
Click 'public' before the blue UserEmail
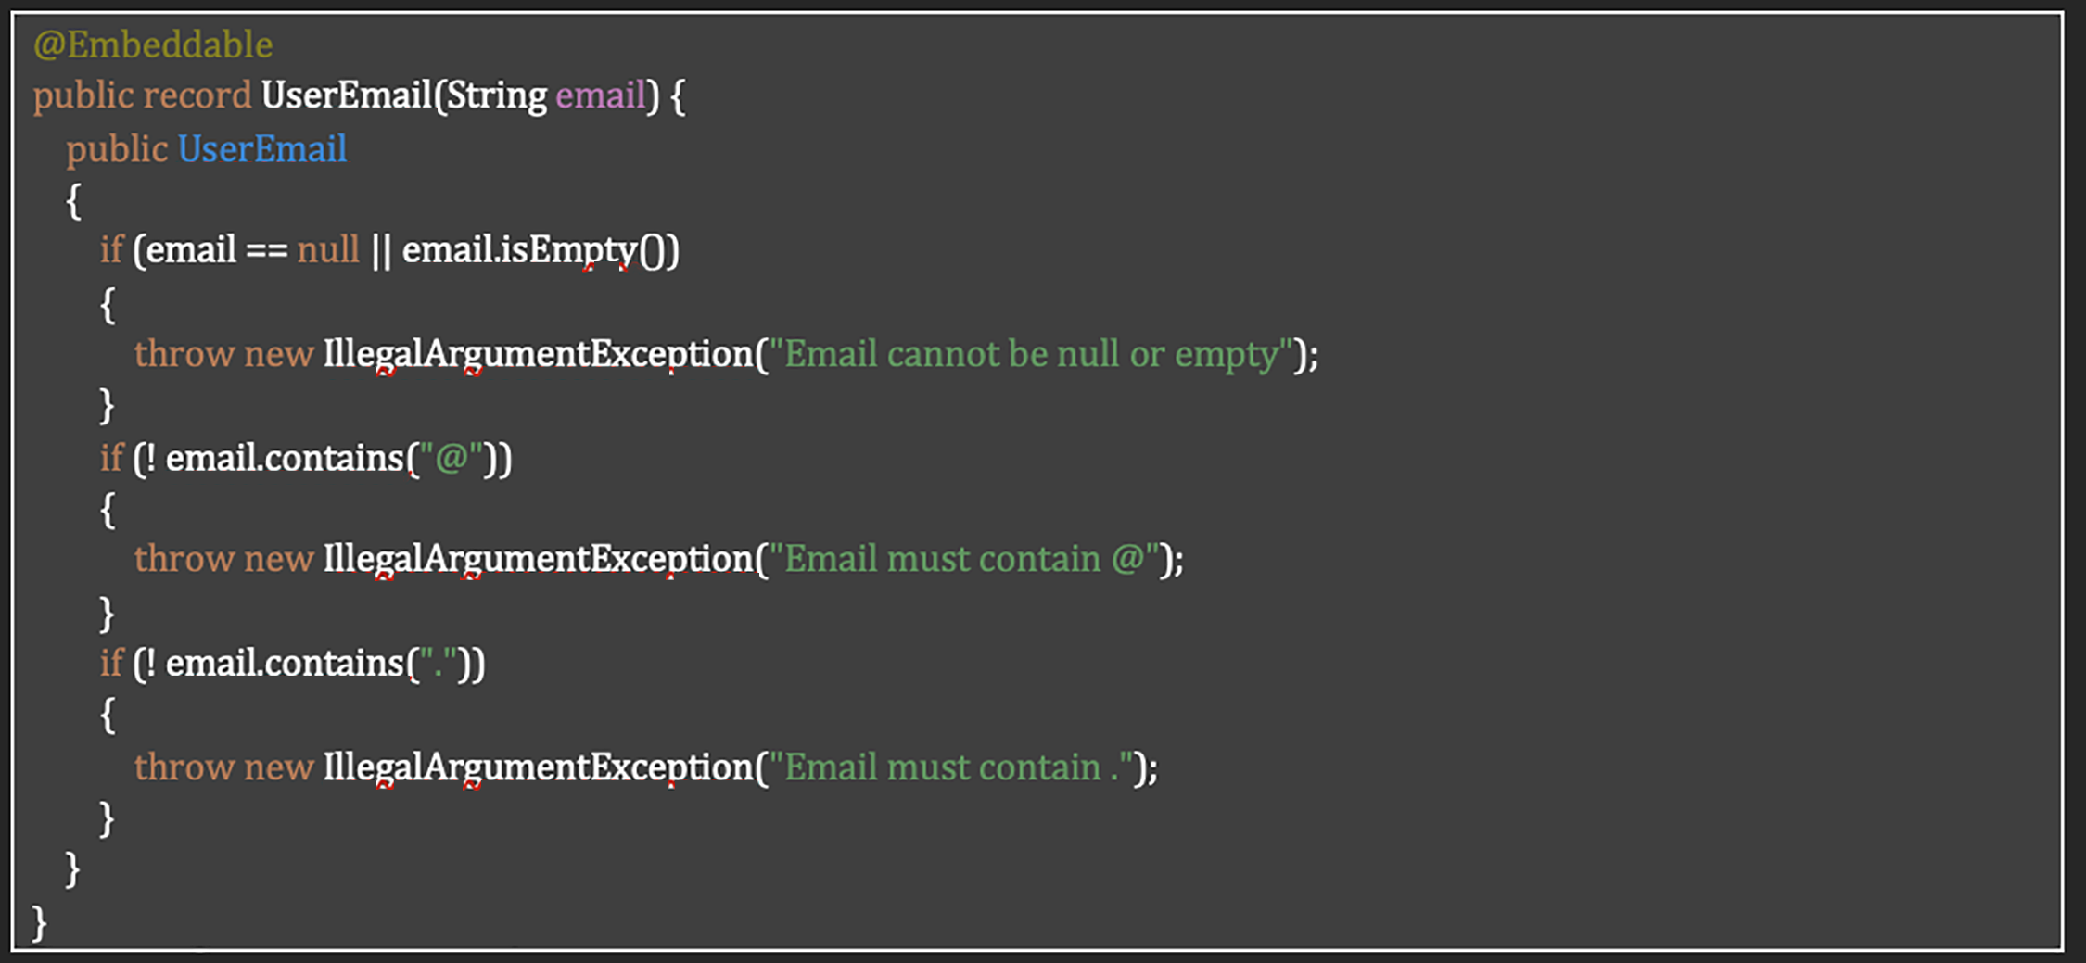(116, 149)
